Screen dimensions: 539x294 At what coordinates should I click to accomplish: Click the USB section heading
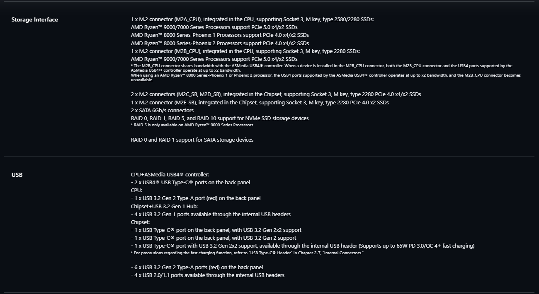coord(17,175)
